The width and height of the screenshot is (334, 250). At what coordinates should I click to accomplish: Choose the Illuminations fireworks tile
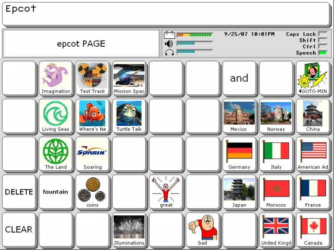pyautogui.click(x=129, y=230)
